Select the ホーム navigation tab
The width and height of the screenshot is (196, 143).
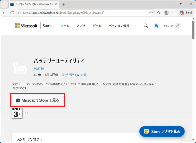65,26
